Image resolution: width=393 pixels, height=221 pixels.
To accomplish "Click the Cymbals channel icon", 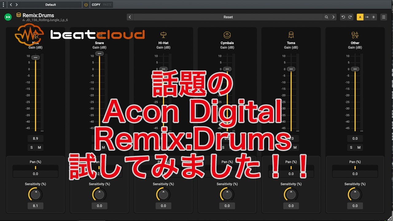I will (x=227, y=35).
